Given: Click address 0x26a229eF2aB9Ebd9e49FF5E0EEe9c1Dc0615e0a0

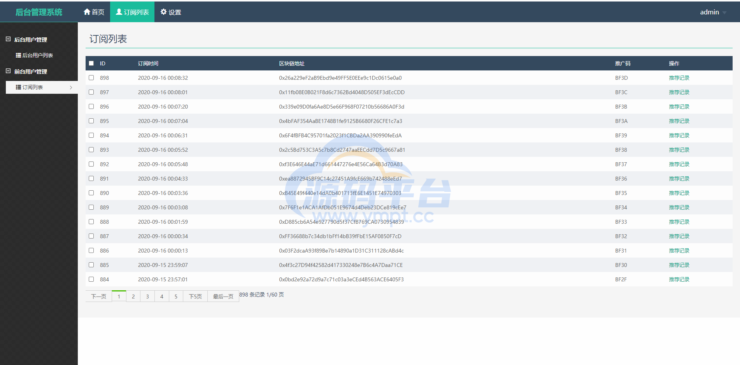Looking at the screenshot, I should point(340,78).
